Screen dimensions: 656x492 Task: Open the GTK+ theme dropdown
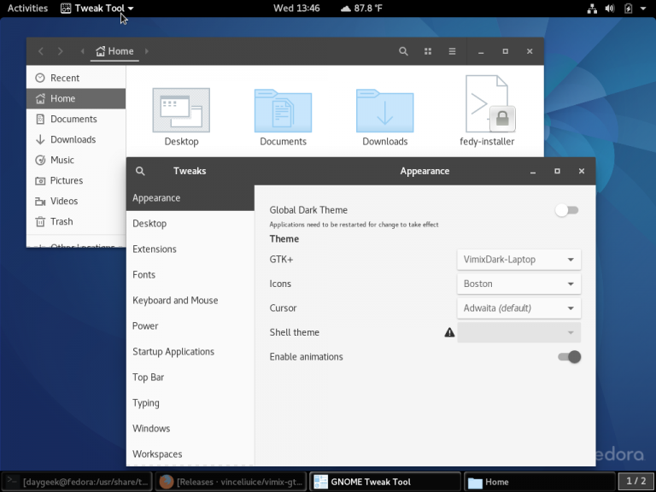[x=518, y=260]
